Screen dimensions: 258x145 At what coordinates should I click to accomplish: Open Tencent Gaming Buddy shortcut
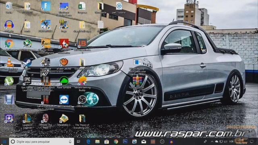tap(82, 81)
